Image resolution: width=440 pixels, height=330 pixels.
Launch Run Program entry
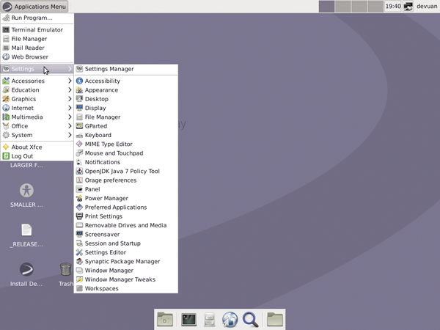37,18
